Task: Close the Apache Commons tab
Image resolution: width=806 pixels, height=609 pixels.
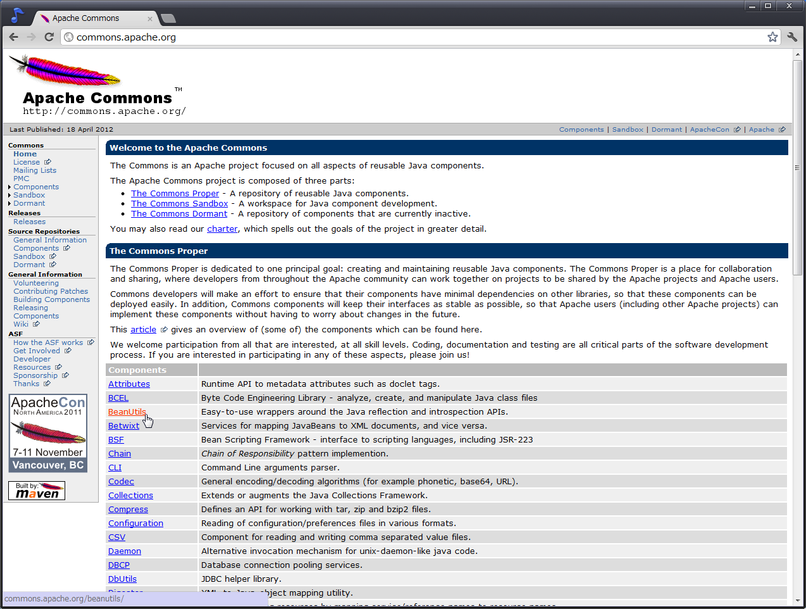Action: pyautogui.click(x=150, y=19)
